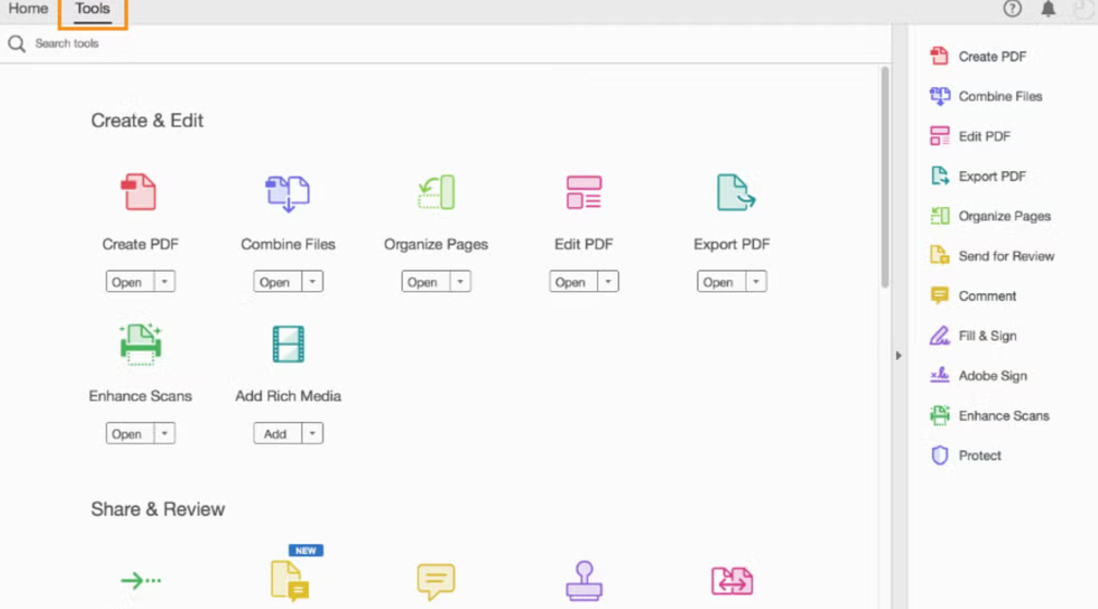Click the help question mark icon
The height and width of the screenshot is (609, 1098).
[1012, 9]
